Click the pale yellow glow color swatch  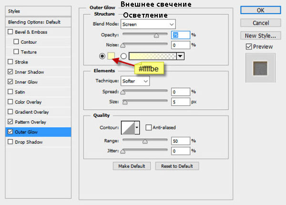[111, 56]
